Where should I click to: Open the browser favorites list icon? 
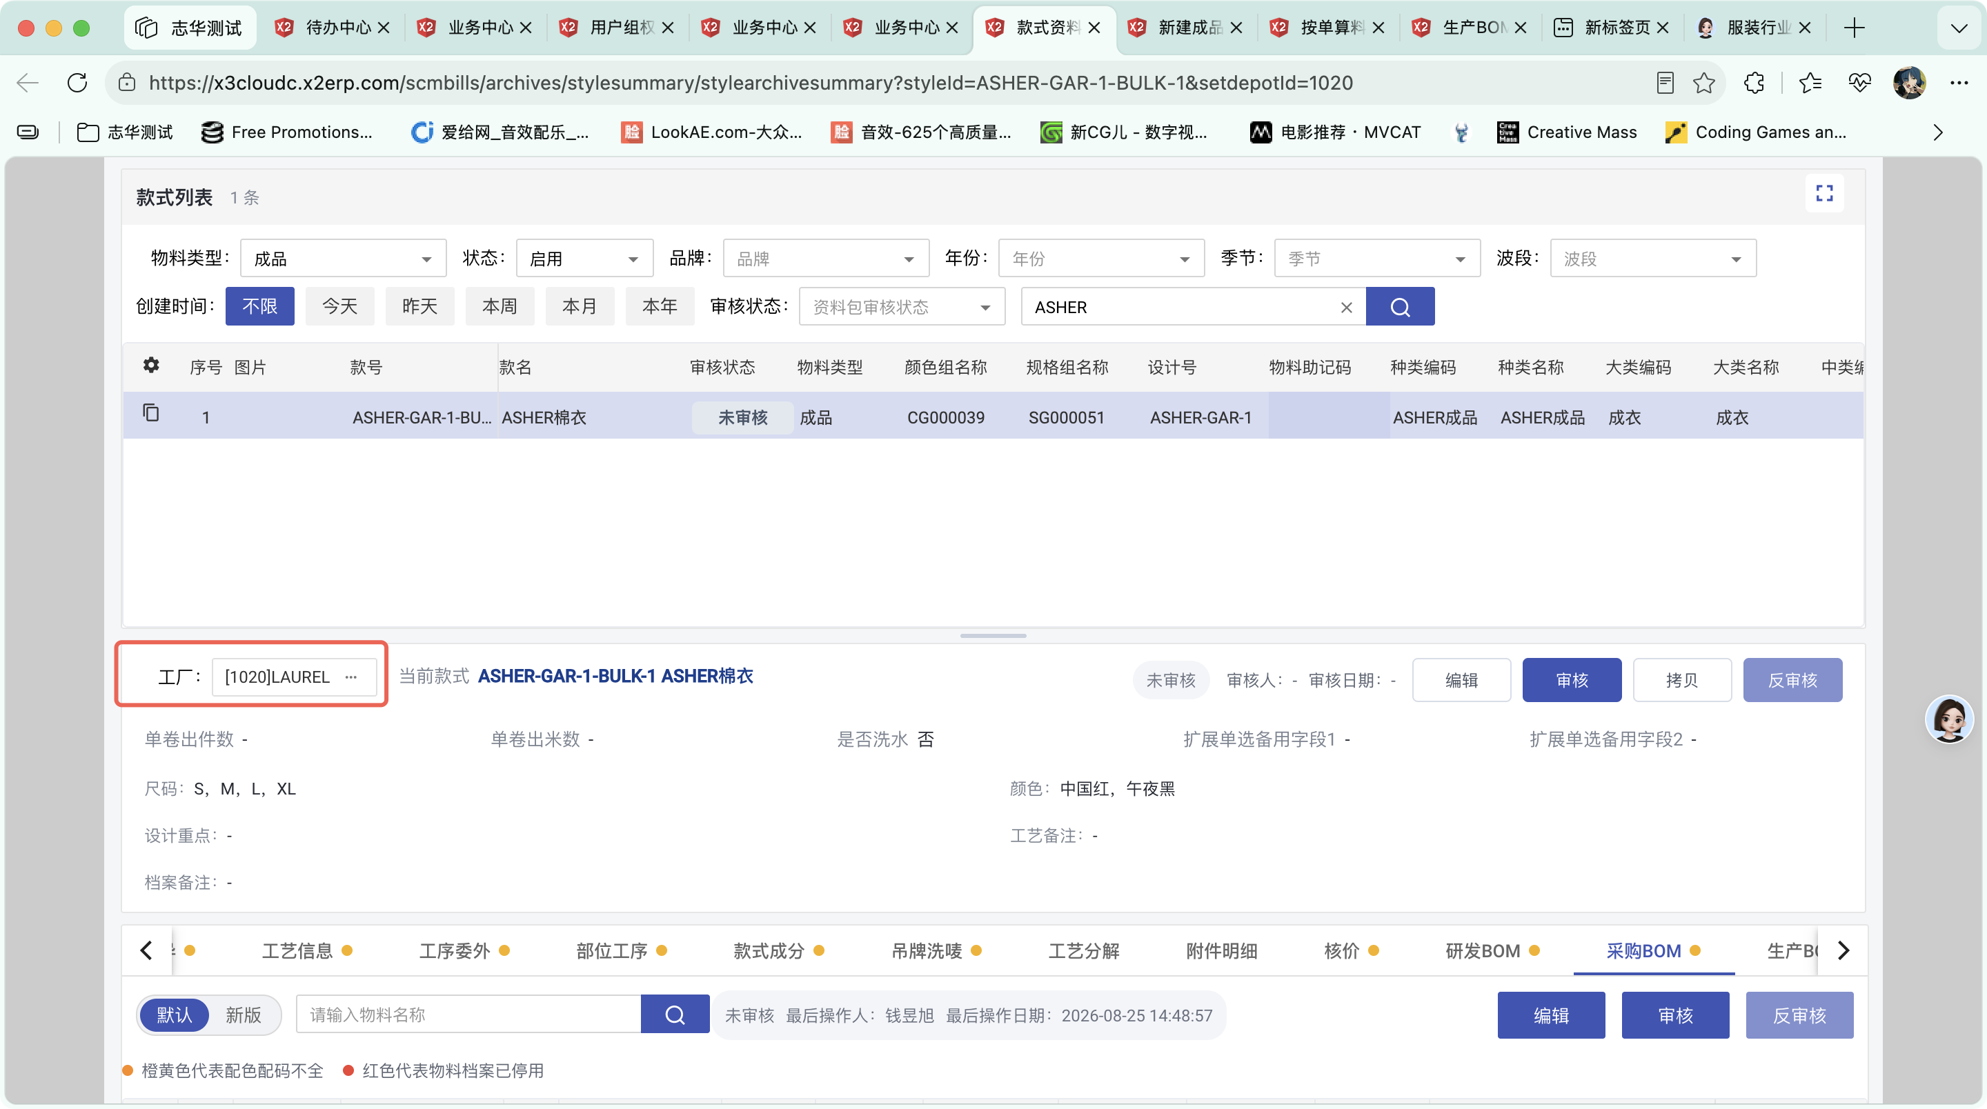(1810, 83)
